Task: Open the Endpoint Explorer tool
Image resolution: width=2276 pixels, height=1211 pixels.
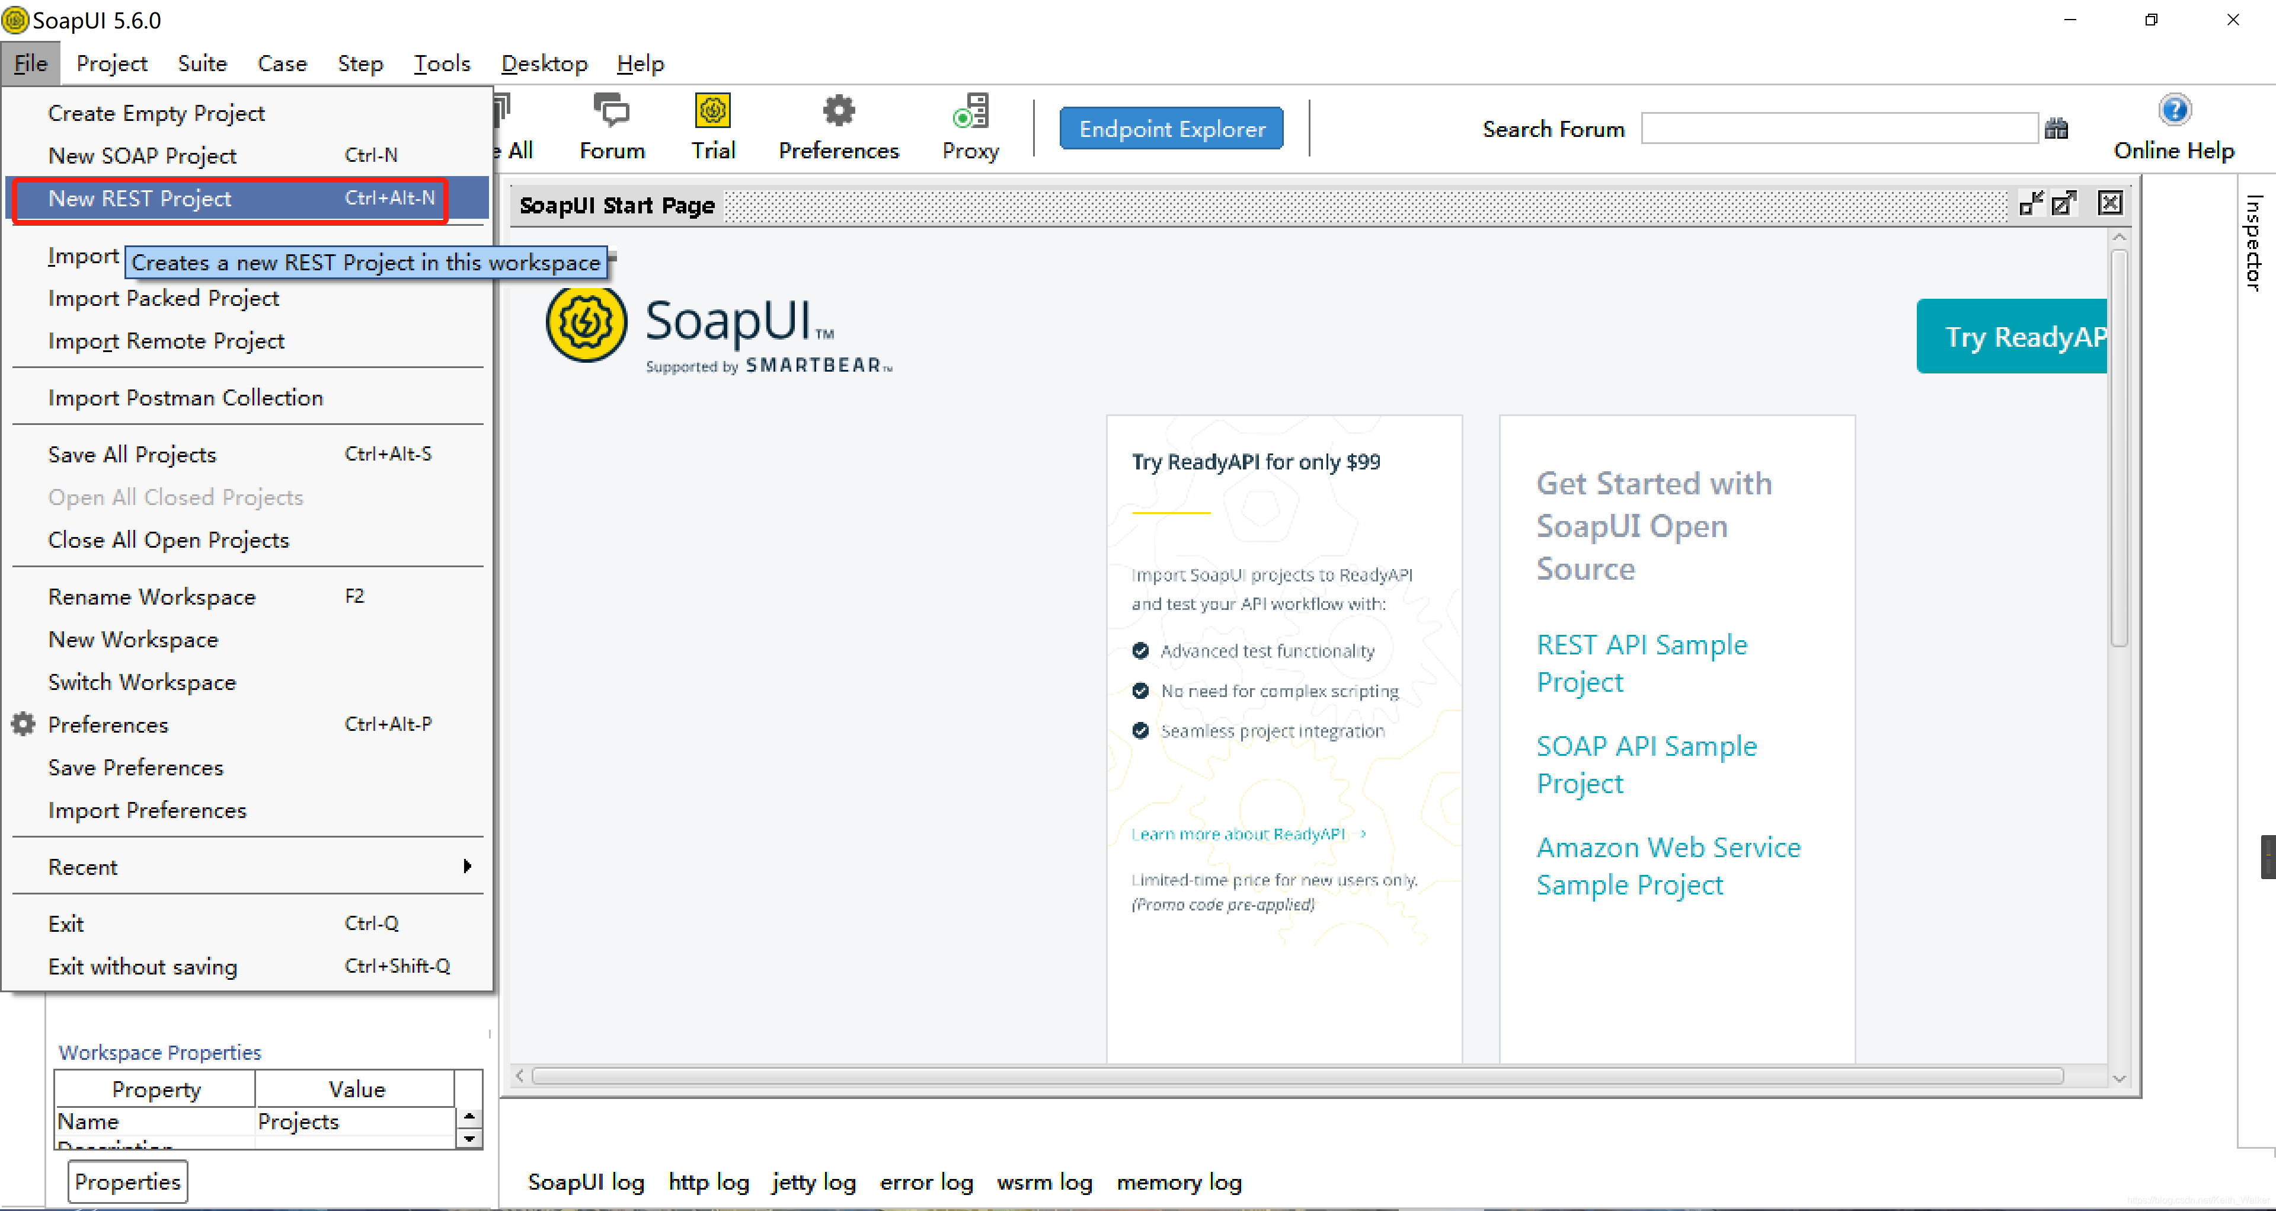Action: 1171,128
